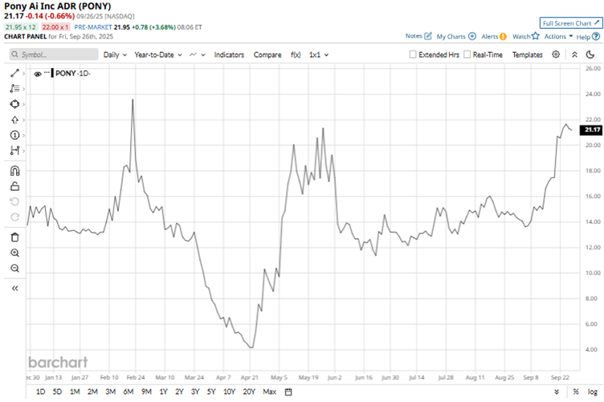Screen dimensions: 604x402
Task: Collapse the drawing tools sidebar
Action: (14, 288)
